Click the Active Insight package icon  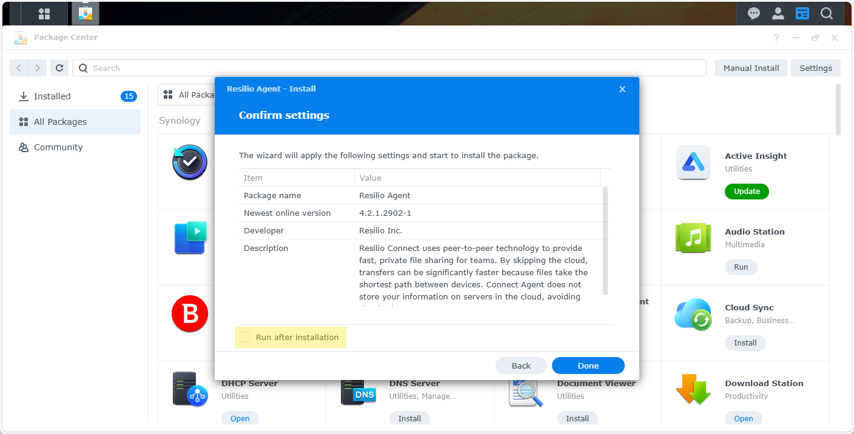coord(693,162)
